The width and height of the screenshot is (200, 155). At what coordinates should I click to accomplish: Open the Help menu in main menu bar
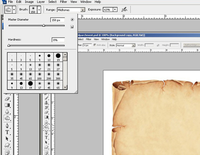coord(98,2)
